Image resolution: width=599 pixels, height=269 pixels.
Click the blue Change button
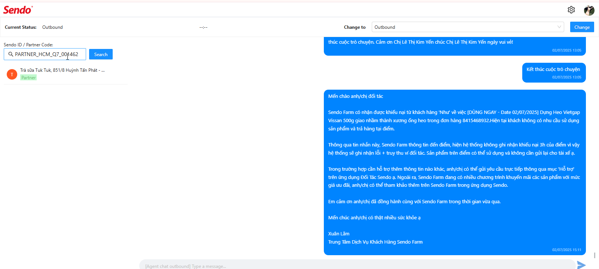point(582,27)
